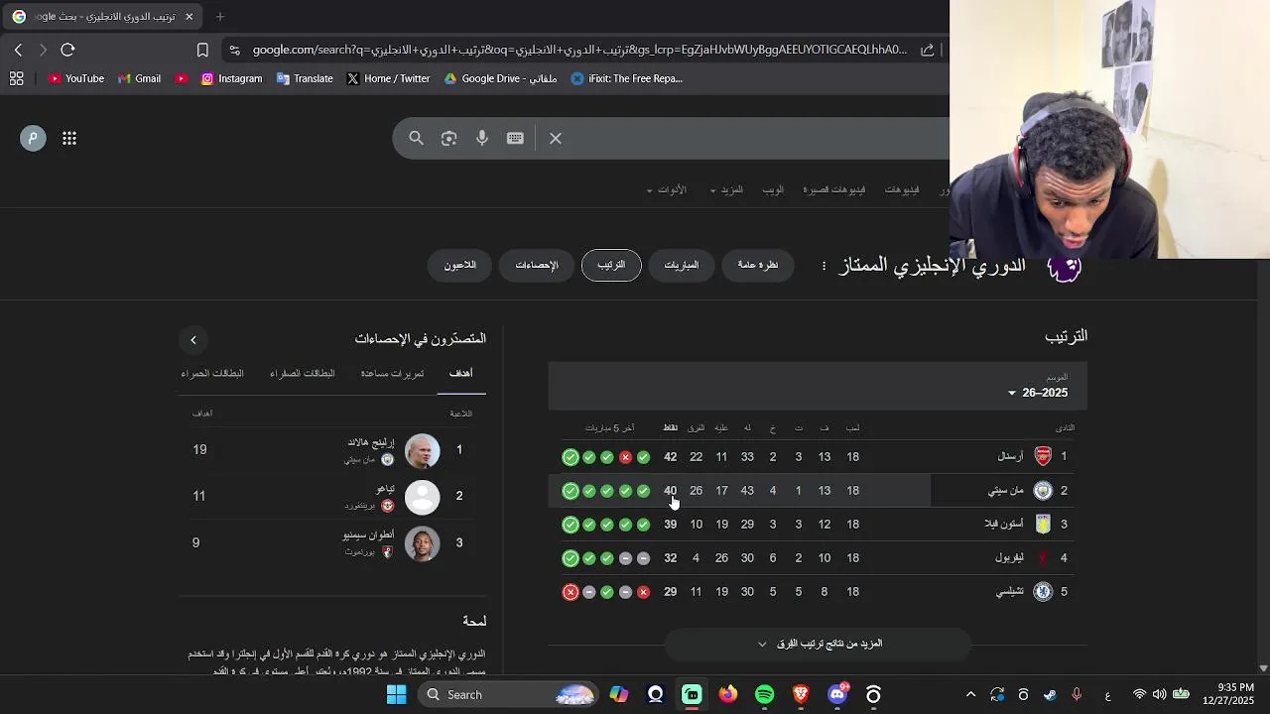1270x714 pixels.
Task: Select the البطاقات الحمراء (Red cards) tab
Action: tap(212, 374)
